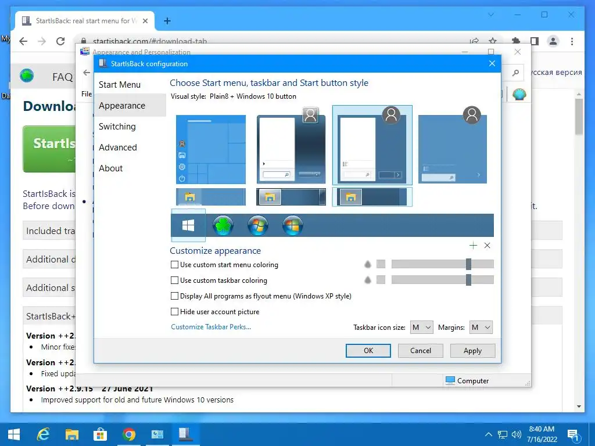Screen dimensions: 595x446
Task: Launch Internet Explorer from the taskbar
Action: [43, 434]
